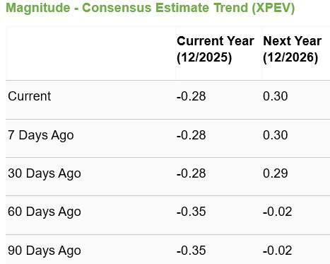This screenshot has width=330, height=264.
Task: Click the 7 Days Ago row label
Action: [41, 135]
